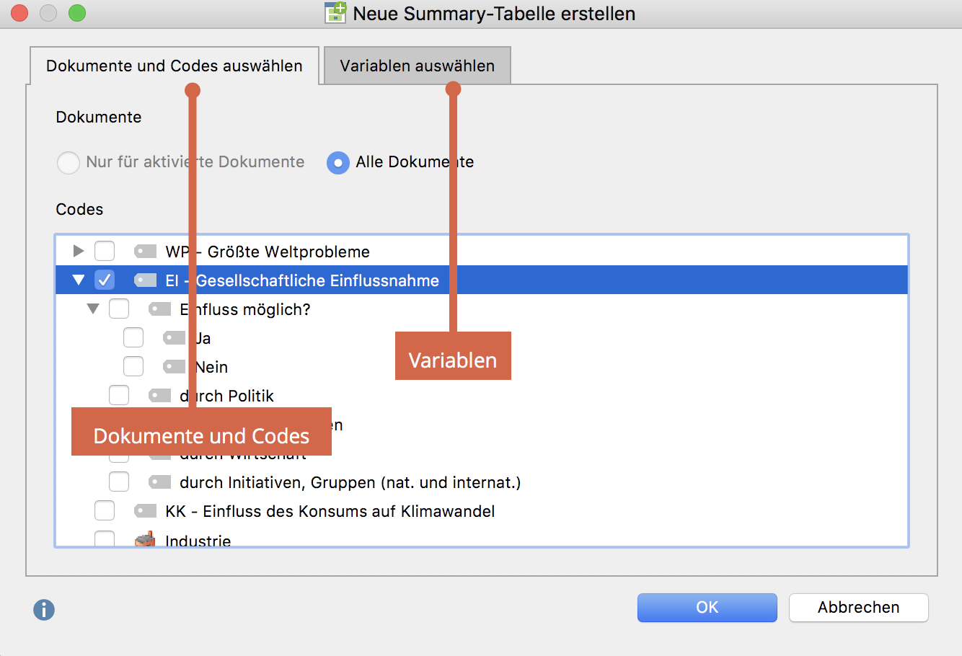
Task: Click the Industrie factory icon
Action: (146, 539)
